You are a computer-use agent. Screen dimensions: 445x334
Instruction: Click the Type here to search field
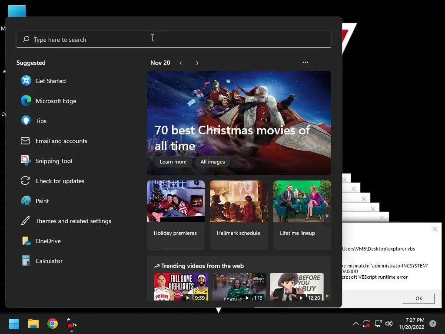pos(174,39)
